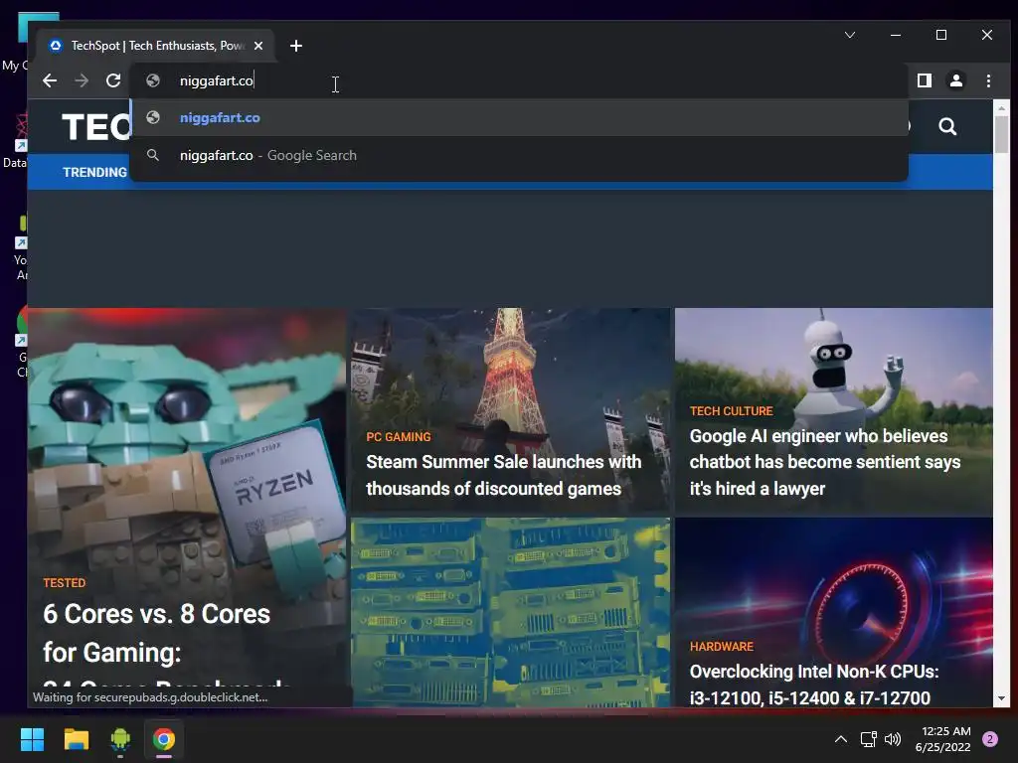
Task: Click the TechSpot favicon in the tab
Action: coord(56,46)
